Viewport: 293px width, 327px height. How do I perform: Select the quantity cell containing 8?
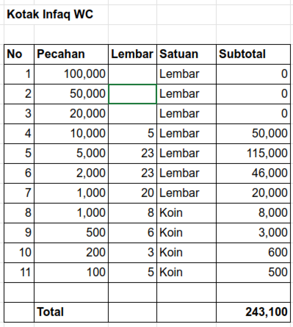(x=132, y=213)
